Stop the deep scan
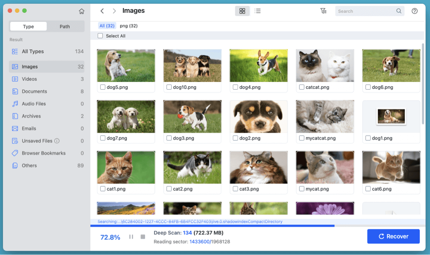 pyautogui.click(x=143, y=237)
